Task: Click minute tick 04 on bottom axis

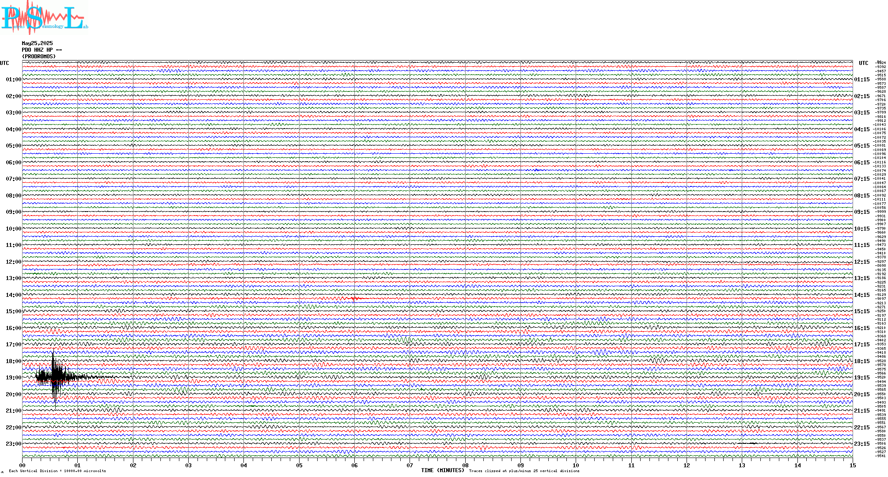Action: (x=244, y=465)
